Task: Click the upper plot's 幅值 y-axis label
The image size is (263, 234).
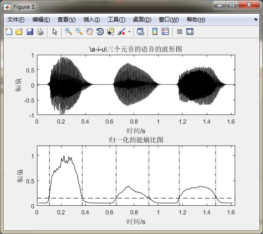Action: (x=18, y=85)
